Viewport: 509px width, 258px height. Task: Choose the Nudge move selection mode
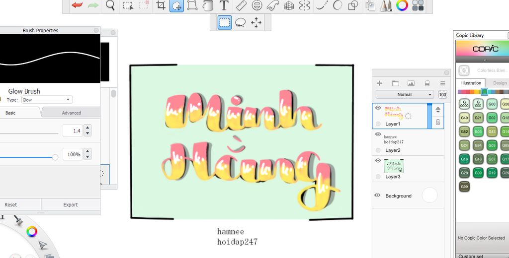click(256, 23)
